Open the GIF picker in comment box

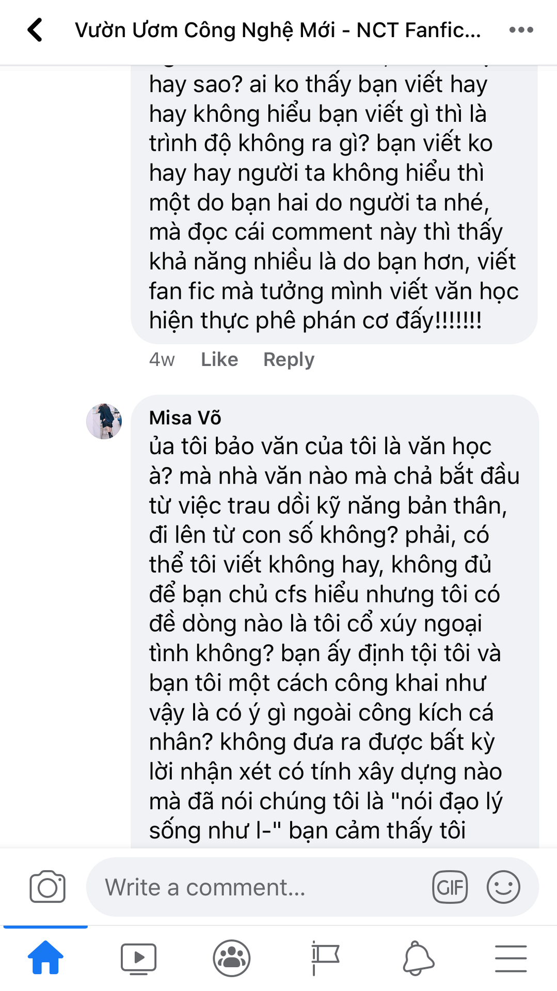tap(450, 887)
